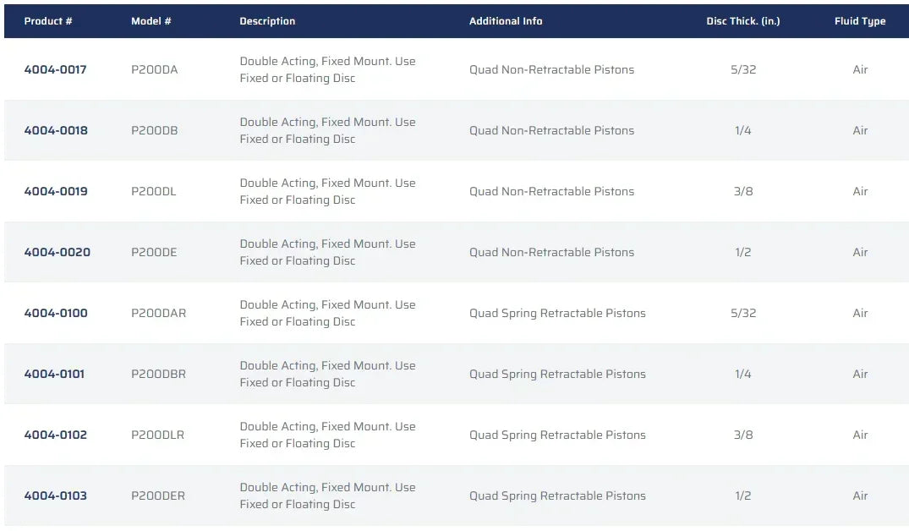Viewport: 909px width, 531px height.
Task: Open product number 4004-0103
Action: pos(56,495)
